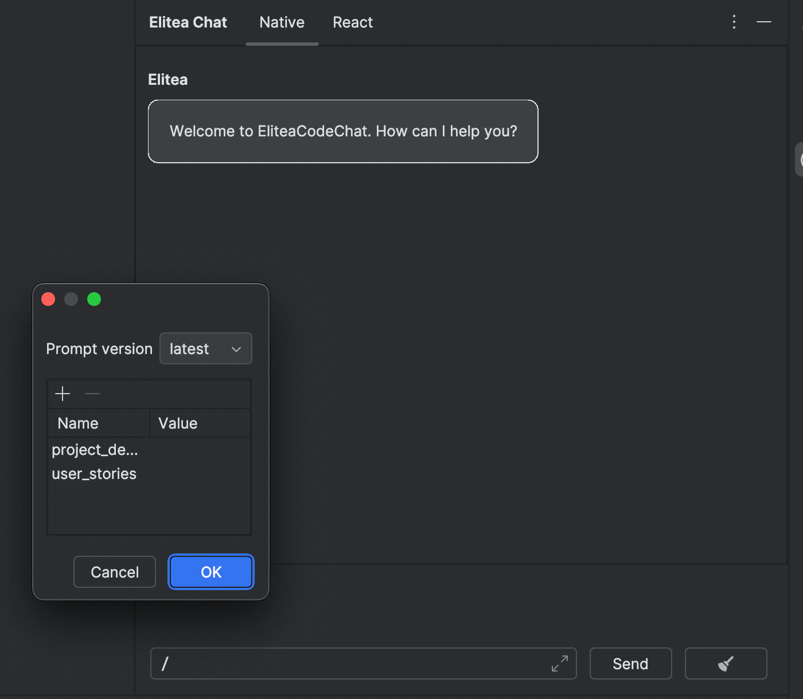Click the Elitea welcome message bubble
803x699 pixels.
pyautogui.click(x=343, y=131)
